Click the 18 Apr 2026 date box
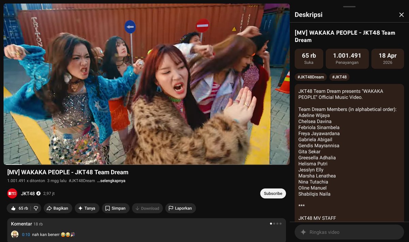 click(x=388, y=59)
